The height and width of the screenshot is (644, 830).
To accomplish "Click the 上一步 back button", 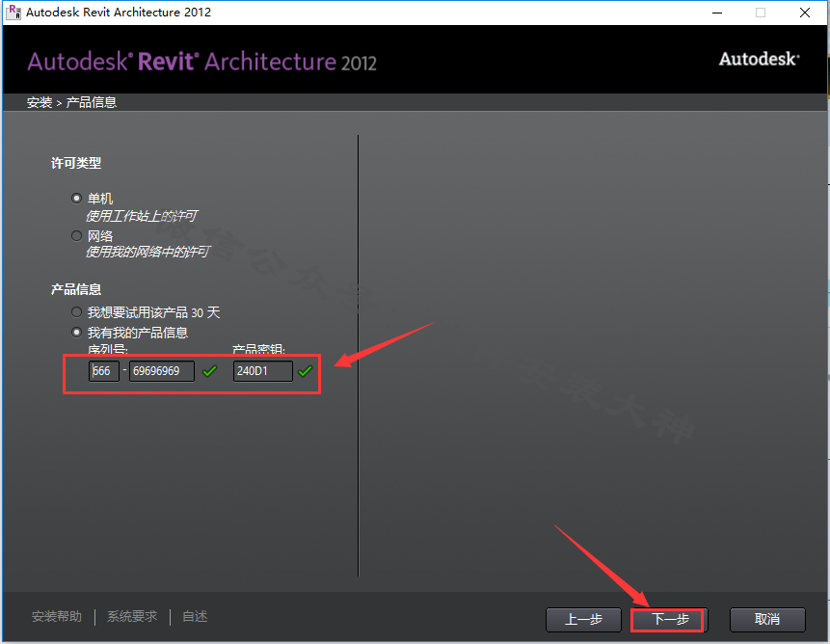I will tap(583, 620).
